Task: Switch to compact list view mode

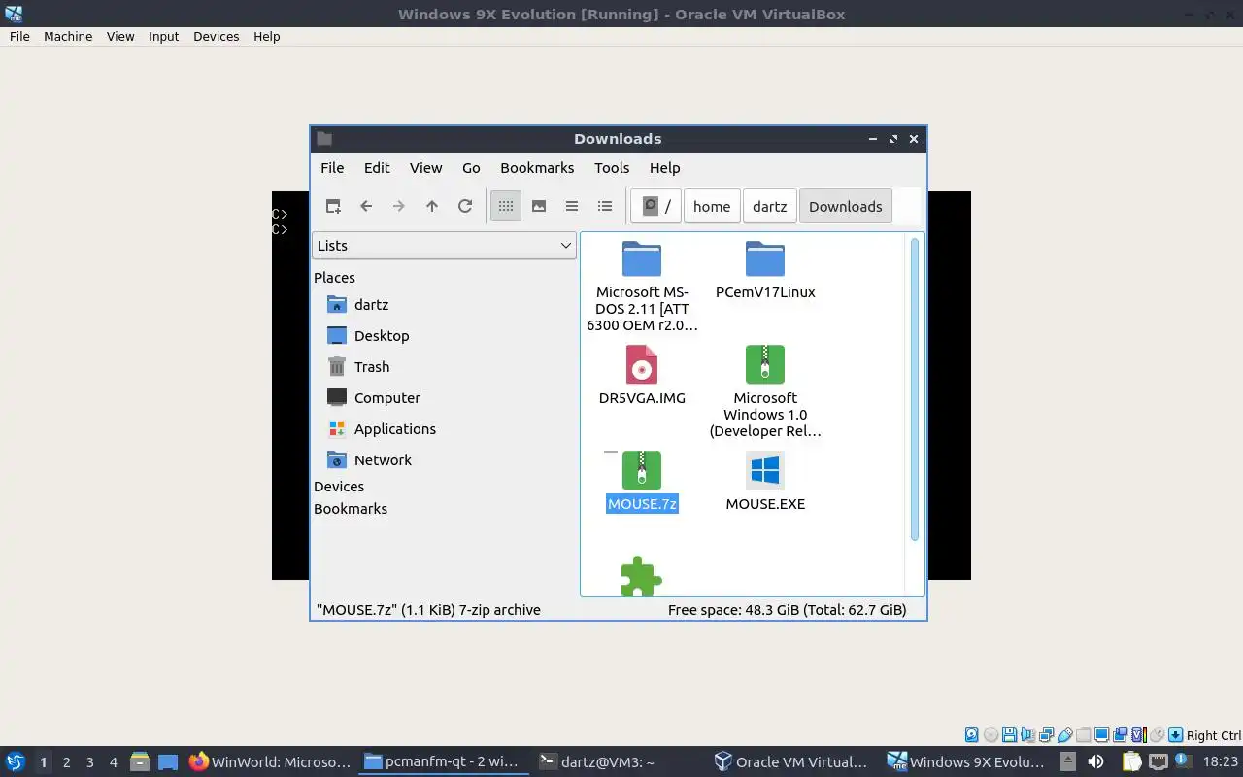Action: click(572, 206)
